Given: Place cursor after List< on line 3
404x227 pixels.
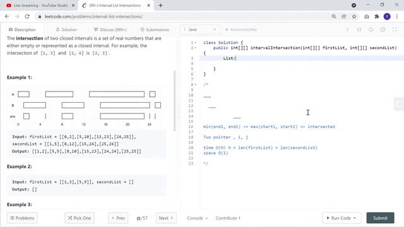Looking at the screenshot, I should (x=236, y=59).
